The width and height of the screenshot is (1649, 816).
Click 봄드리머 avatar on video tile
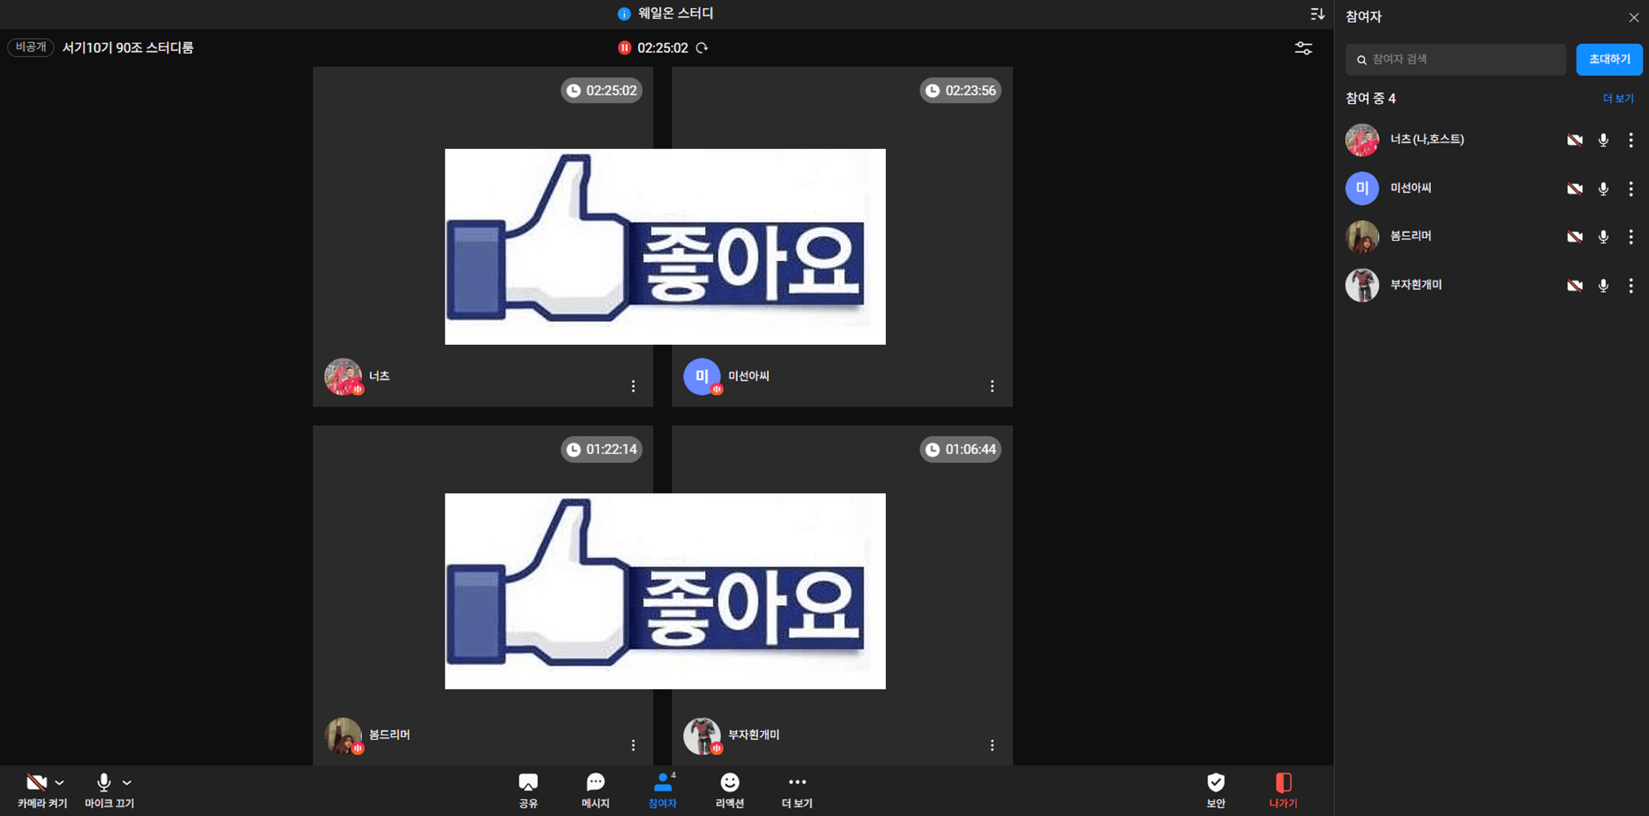click(343, 735)
